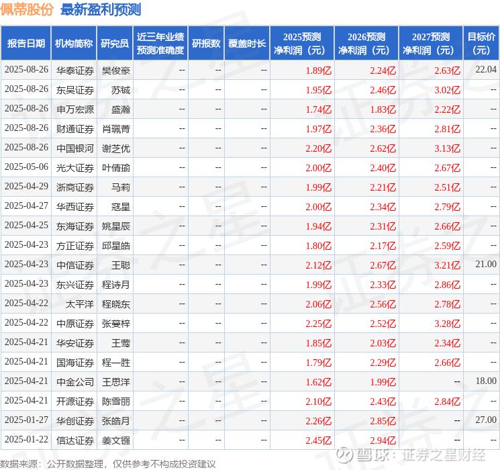
Task: Select the 申万宏源 institution cell
Action: click(x=75, y=109)
